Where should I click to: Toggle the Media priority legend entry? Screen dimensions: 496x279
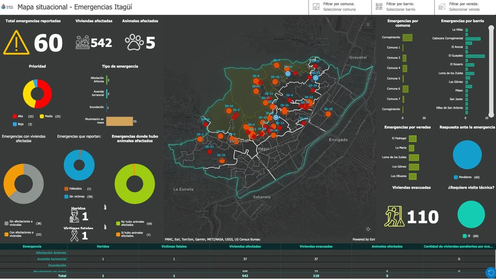(50, 116)
